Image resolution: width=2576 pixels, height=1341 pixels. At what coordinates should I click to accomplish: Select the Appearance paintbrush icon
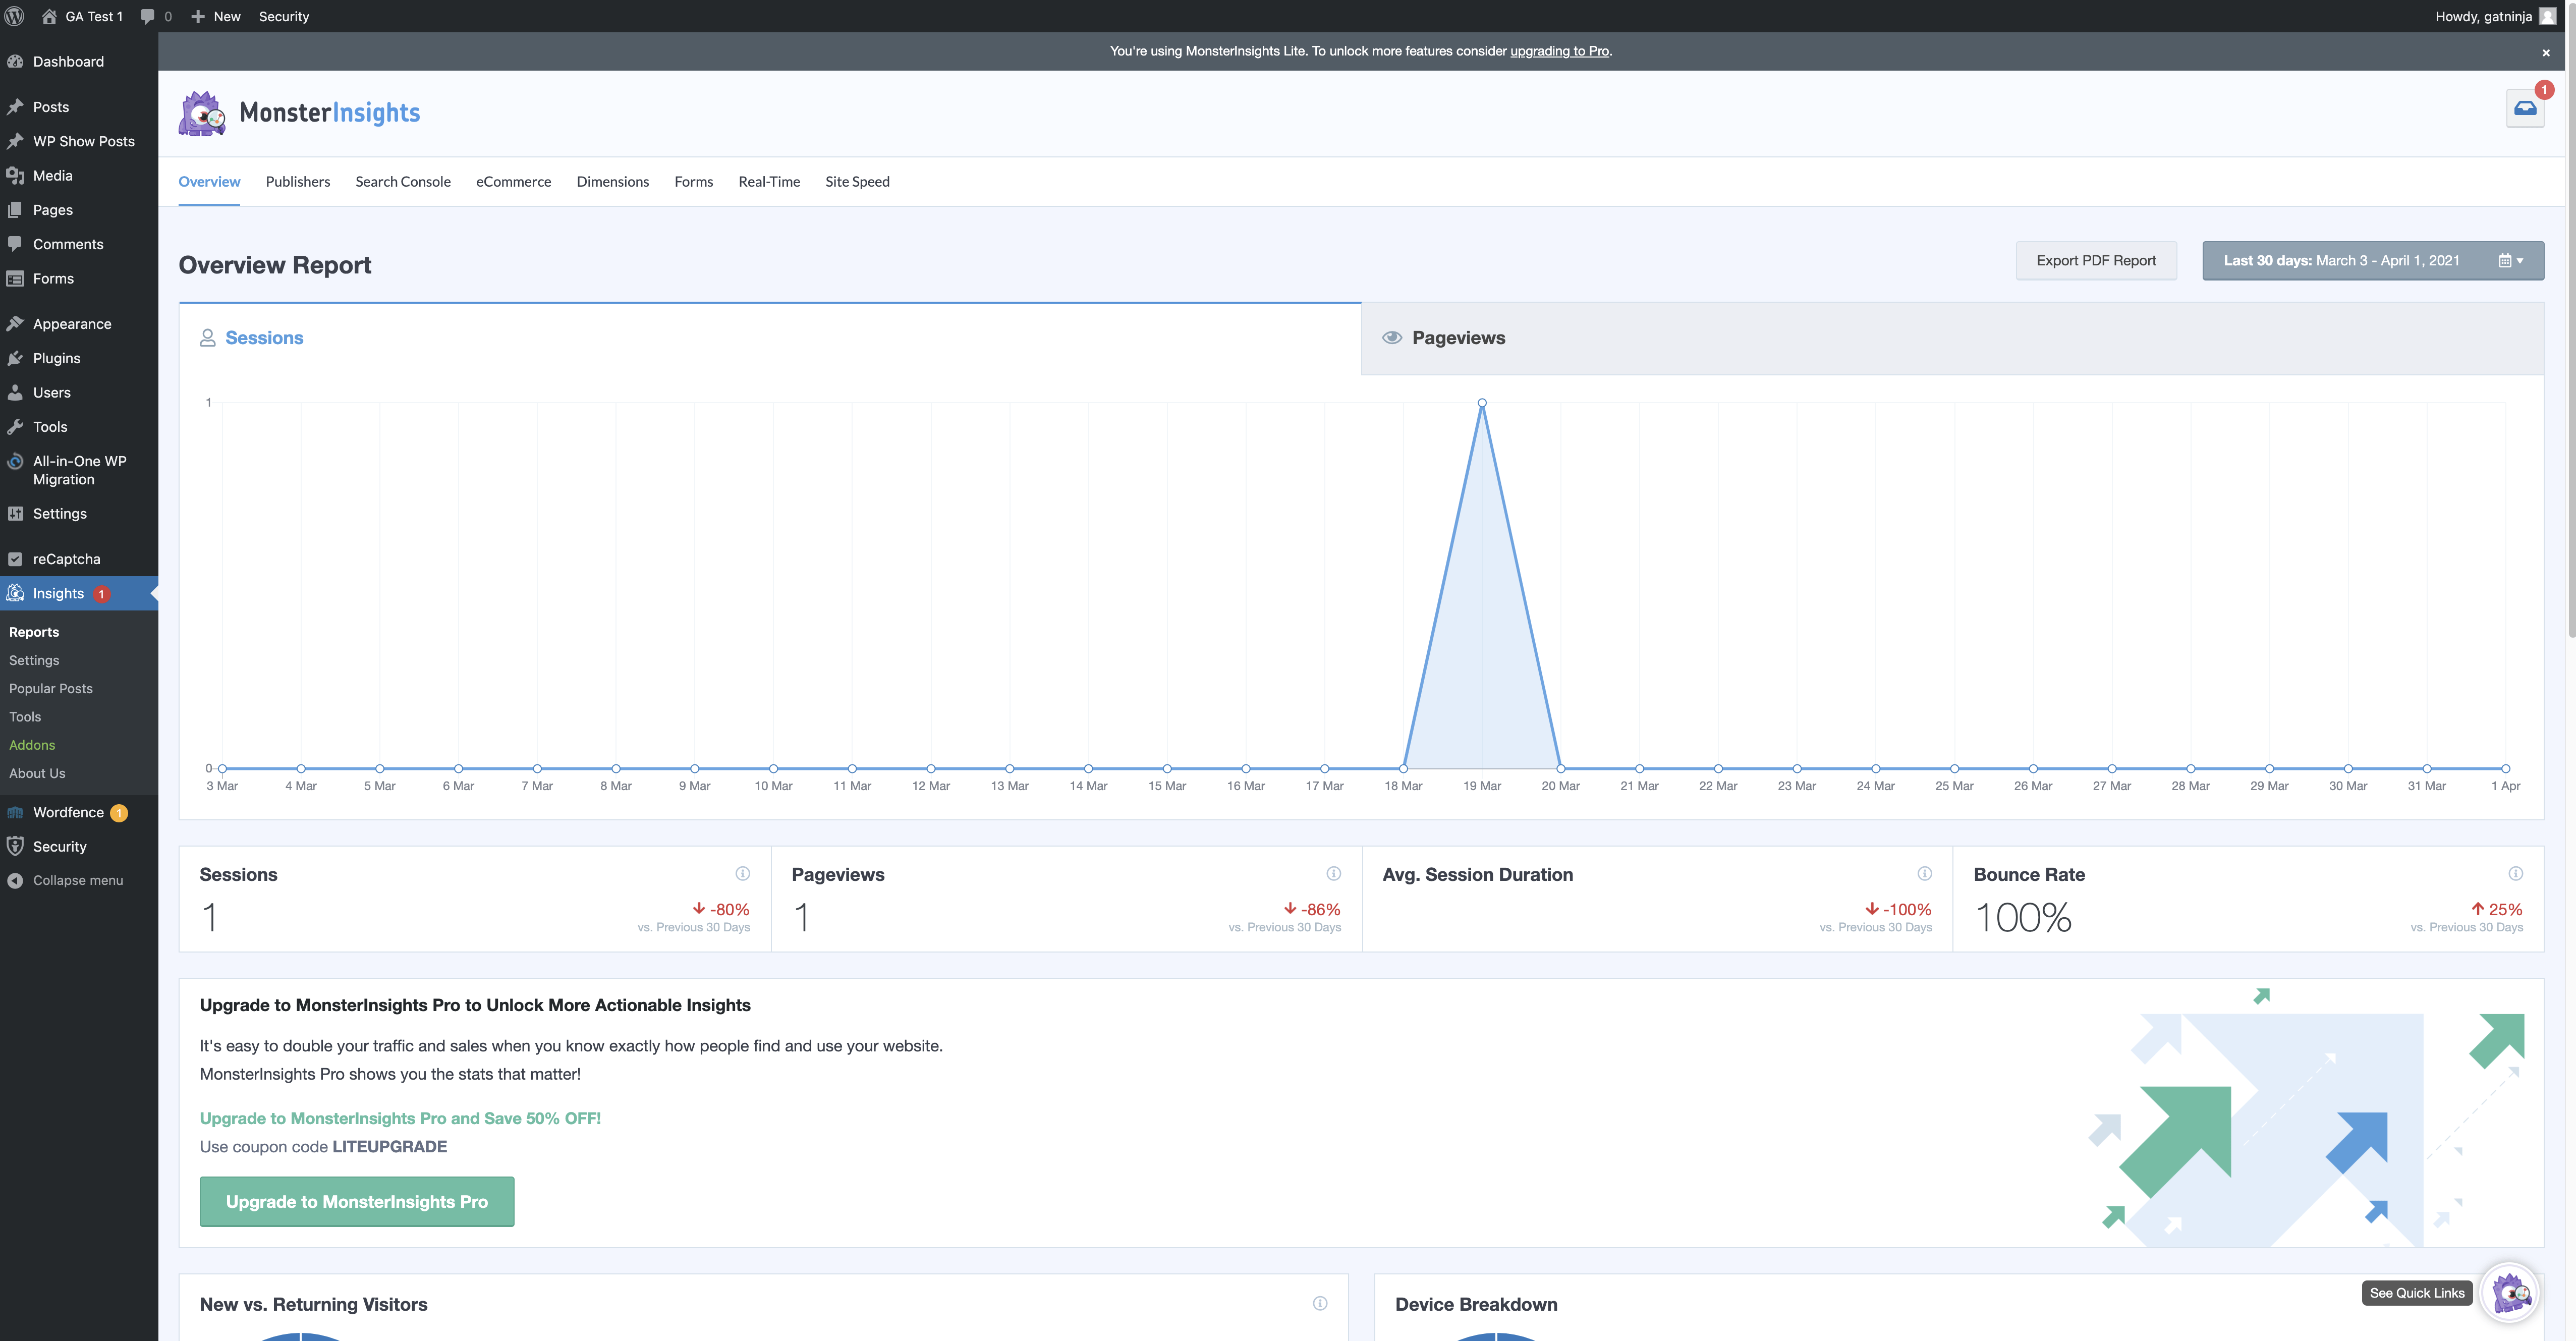(x=16, y=323)
